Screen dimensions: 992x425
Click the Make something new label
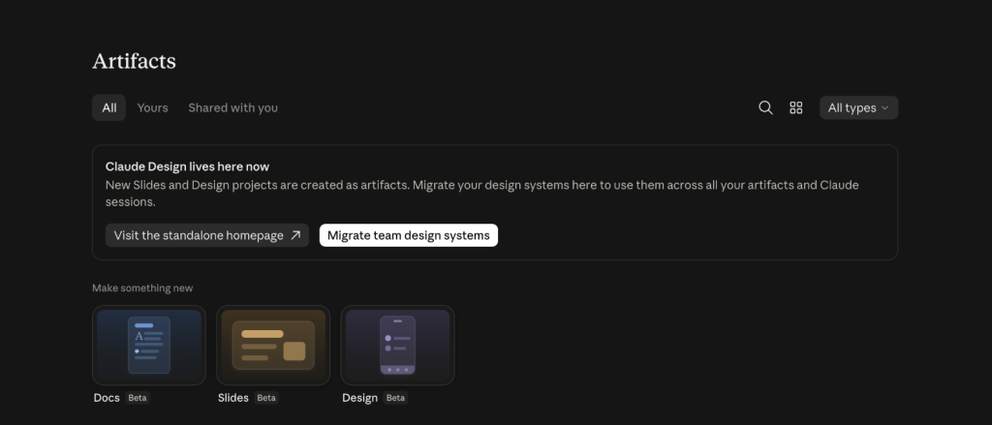(142, 288)
